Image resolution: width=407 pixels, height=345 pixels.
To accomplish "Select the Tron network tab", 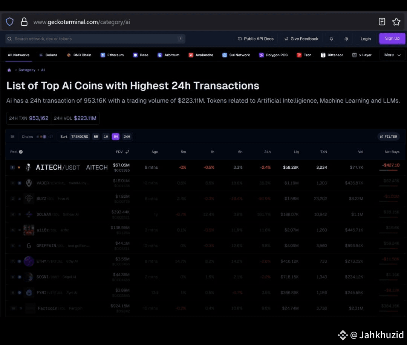I will click(x=304, y=55).
